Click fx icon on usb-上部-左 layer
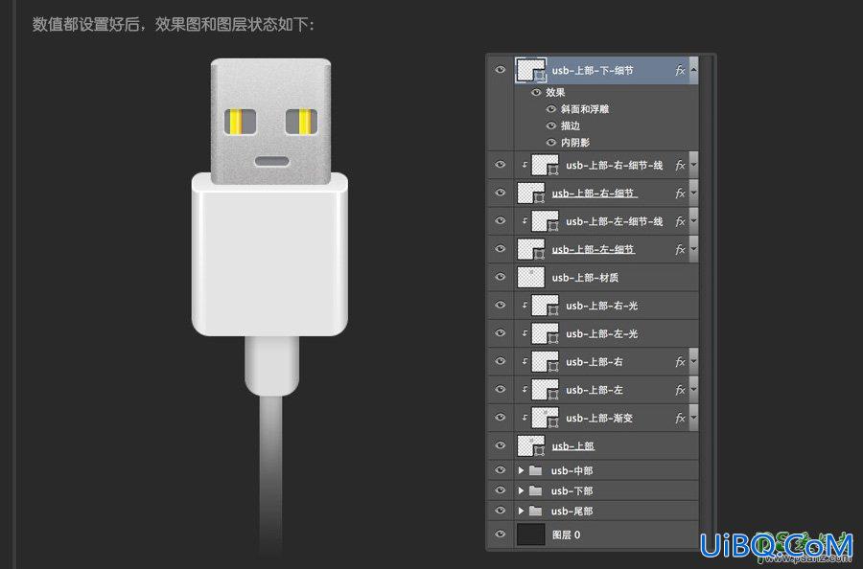This screenshot has height=569, width=863. pos(680,390)
